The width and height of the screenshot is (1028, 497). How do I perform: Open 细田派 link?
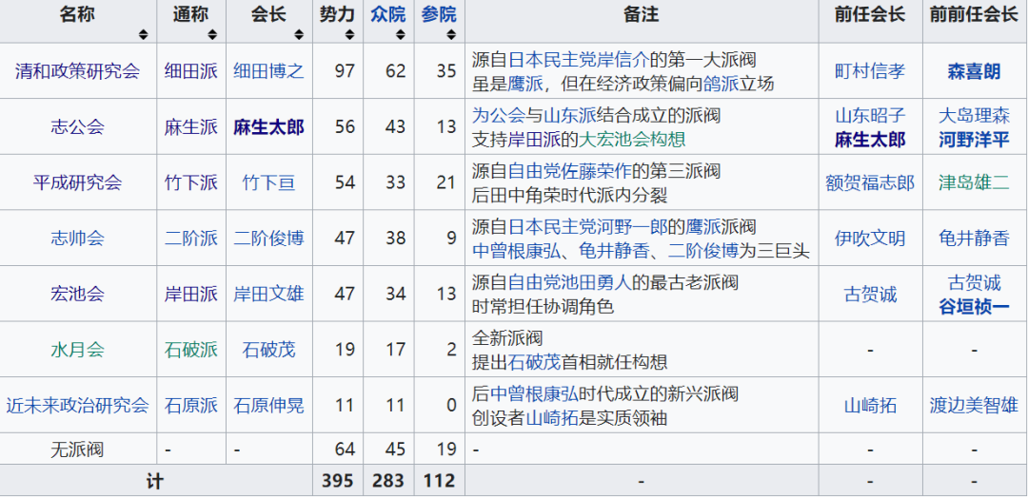(x=190, y=70)
